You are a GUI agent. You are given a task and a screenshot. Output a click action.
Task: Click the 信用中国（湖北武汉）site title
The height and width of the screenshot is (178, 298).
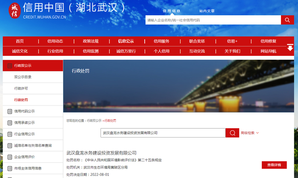click(x=74, y=8)
